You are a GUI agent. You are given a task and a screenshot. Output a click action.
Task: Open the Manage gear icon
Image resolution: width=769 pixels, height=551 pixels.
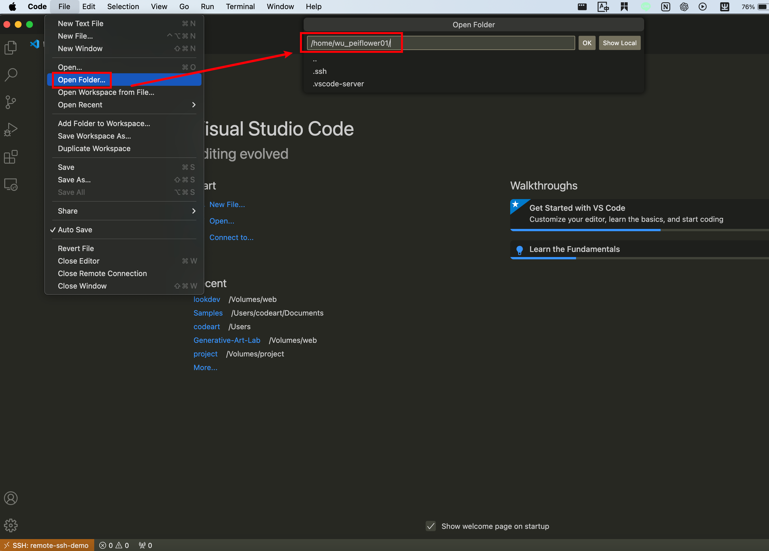pyautogui.click(x=11, y=525)
